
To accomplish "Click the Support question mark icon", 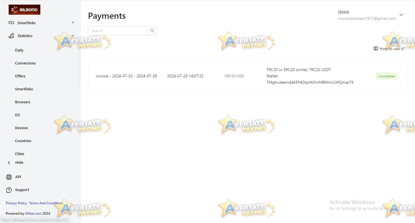I will click(x=9, y=190).
